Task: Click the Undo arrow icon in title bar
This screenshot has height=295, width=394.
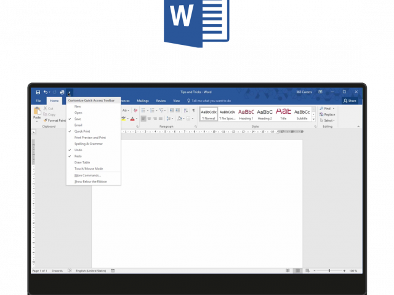Action: 46,92
